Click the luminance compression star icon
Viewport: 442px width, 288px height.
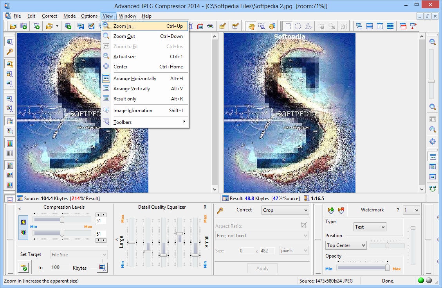coord(23,222)
